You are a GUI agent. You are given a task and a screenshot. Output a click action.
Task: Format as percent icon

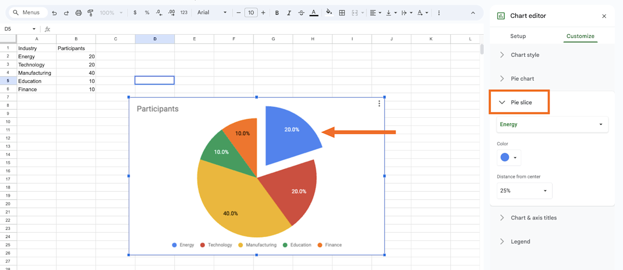147,13
